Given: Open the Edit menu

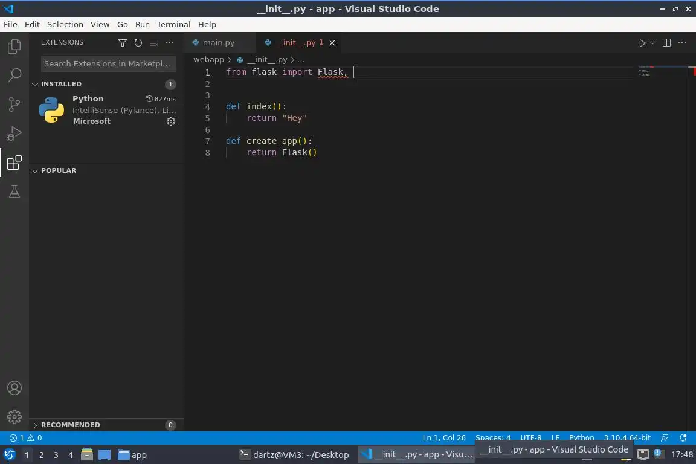Looking at the screenshot, I should (32, 24).
